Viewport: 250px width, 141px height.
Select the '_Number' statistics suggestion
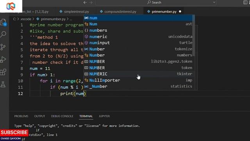point(138,86)
